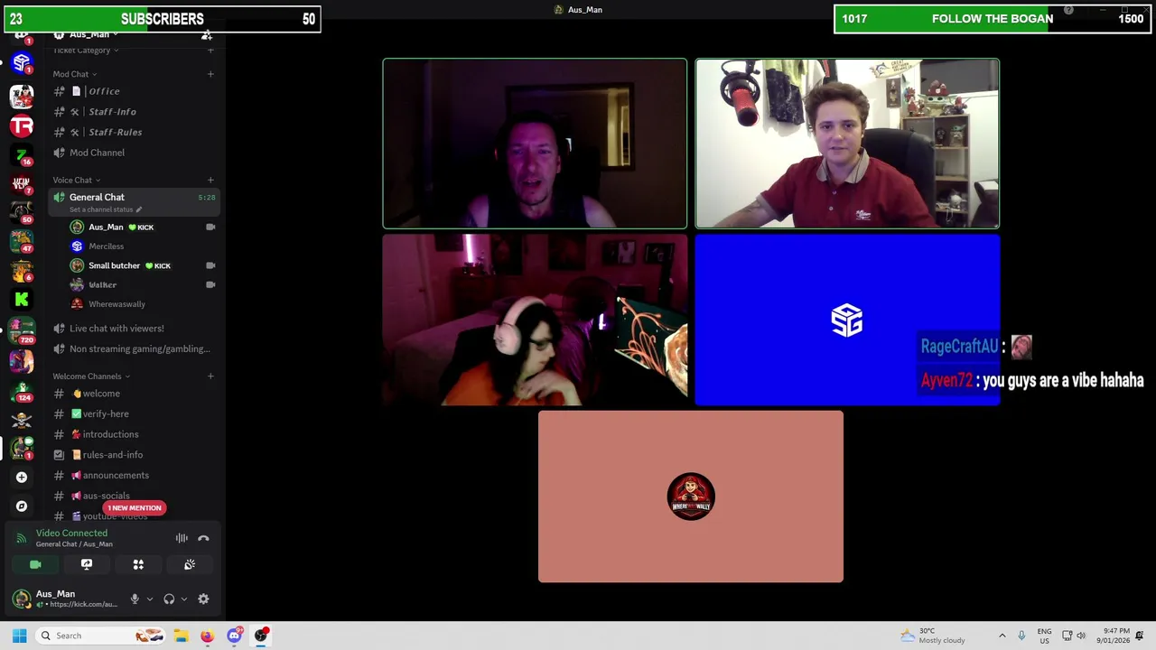Collapse the Welcome Channels category
Screen dimensions: 1156x650
tap(91, 376)
